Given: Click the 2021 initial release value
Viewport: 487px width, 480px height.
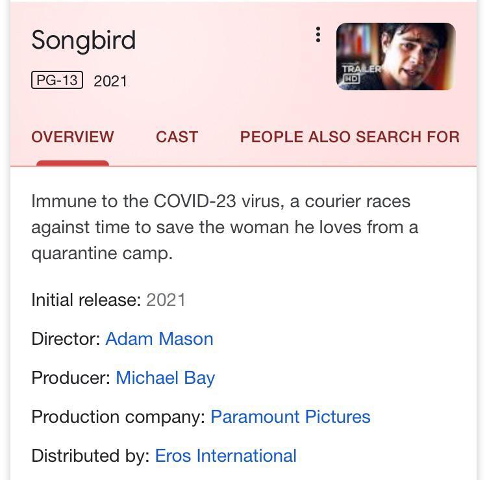Looking at the screenshot, I should [166, 299].
